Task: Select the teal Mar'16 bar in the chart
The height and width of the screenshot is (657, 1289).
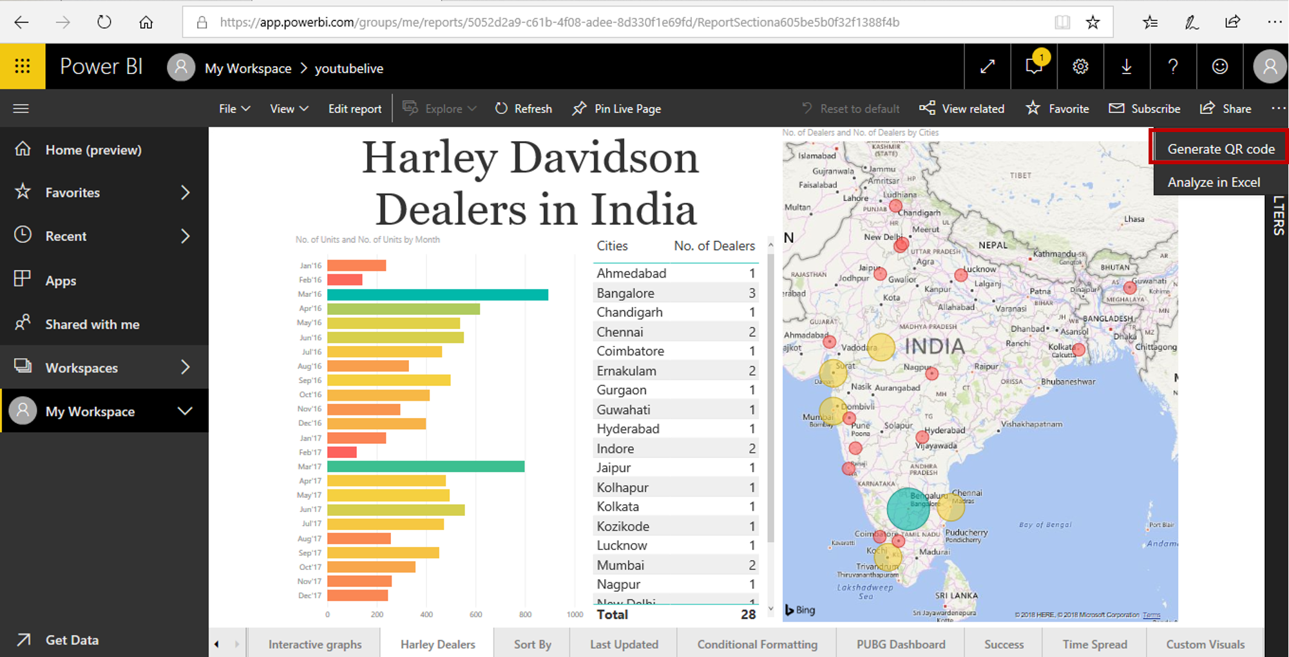Action: pos(437,294)
